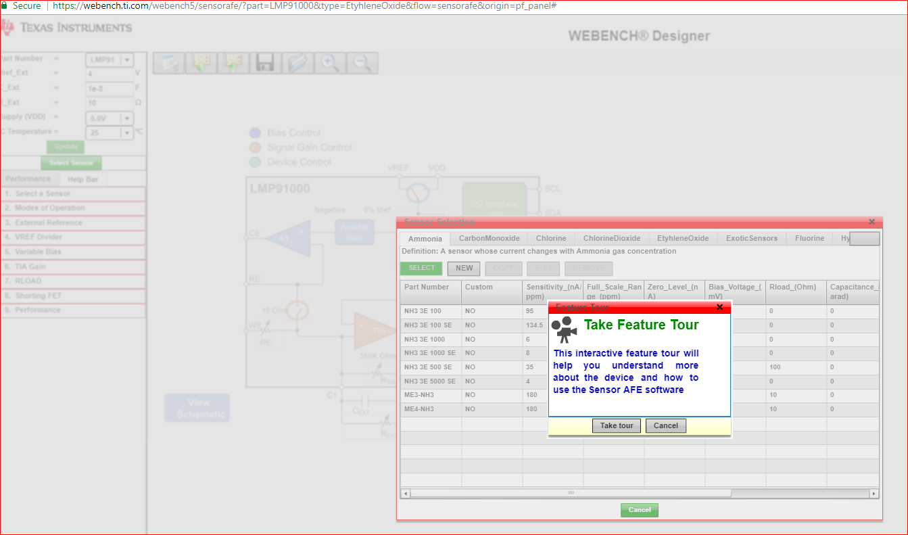Switch to the EtyhleneOxide tab
Viewport: 908px width, 535px height.
click(683, 239)
